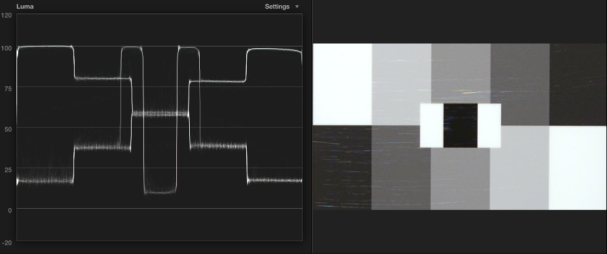The width and height of the screenshot is (607, 254).
Task: Click the 120 label atop the luma scale
Action: coord(7,15)
